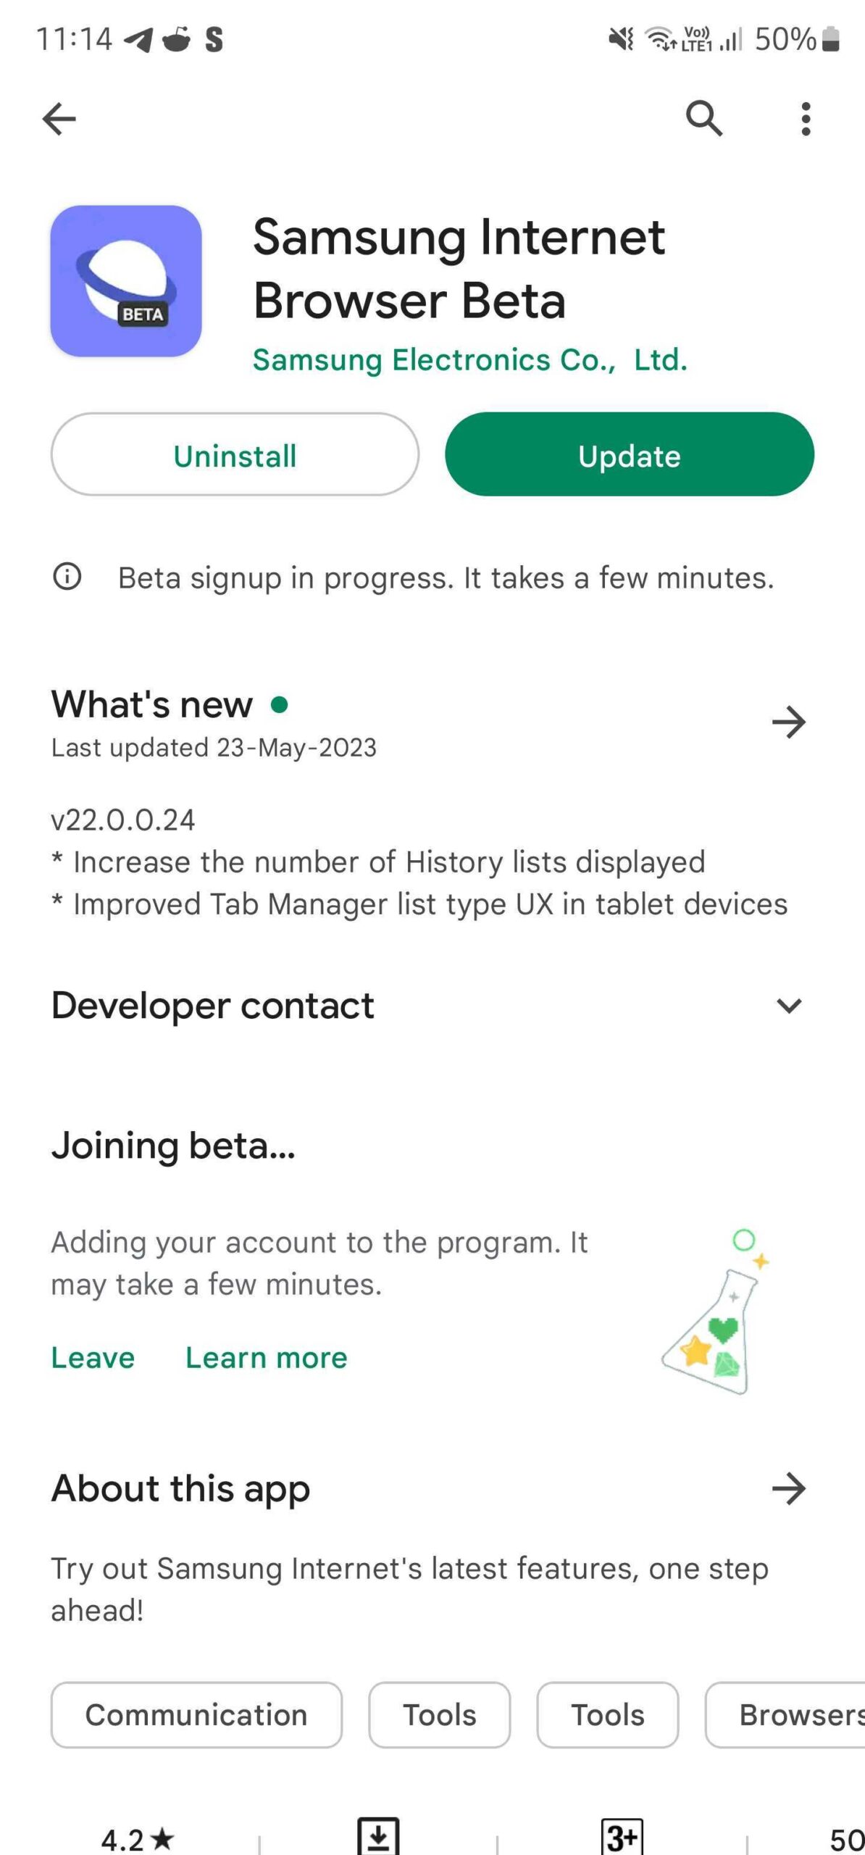Screen dimensions: 865x1855
Task: Select the first Tools category chip
Action: [x=440, y=1715]
